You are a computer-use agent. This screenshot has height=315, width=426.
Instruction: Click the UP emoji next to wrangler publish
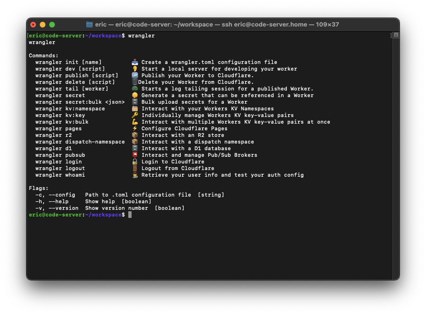coord(135,75)
